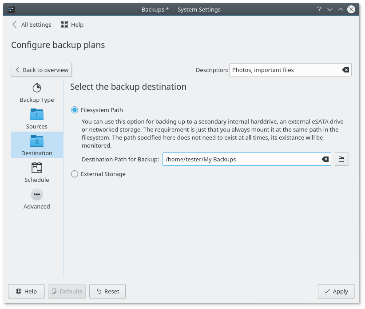The height and width of the screenshot is (309, 365).
Task: Go back to All Settings
Action: click(32, 25)
